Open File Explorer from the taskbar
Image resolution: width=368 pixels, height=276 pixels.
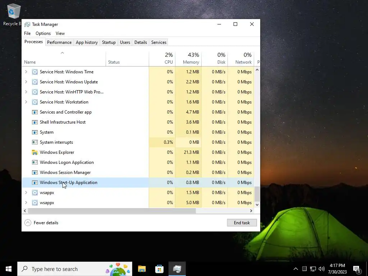[x=142, y=269]
